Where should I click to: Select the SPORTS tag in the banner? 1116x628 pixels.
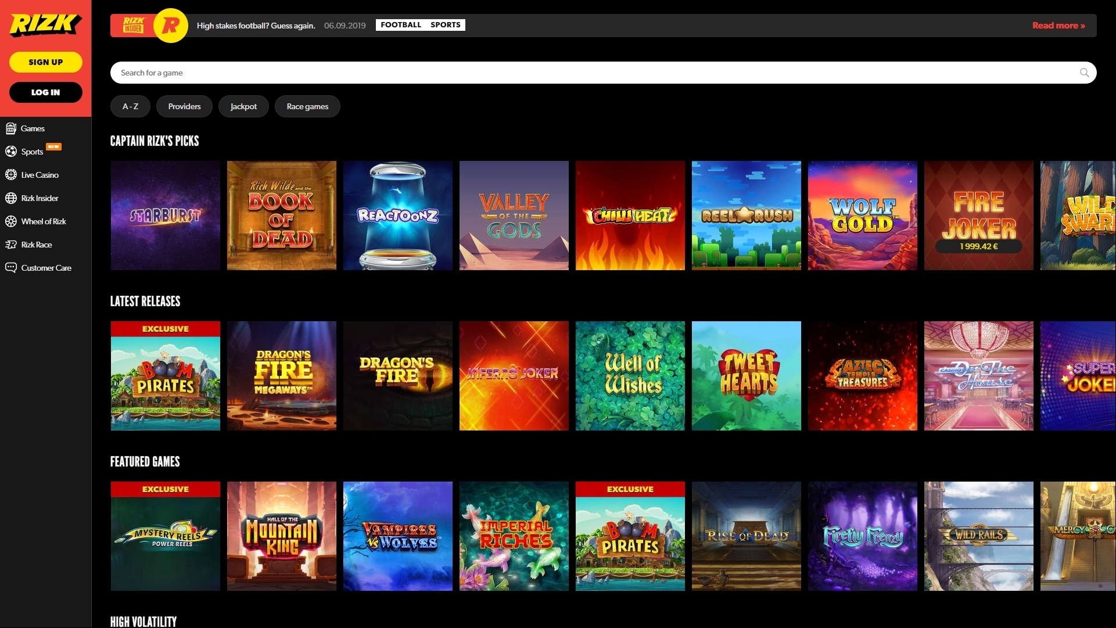coord(445,24)
